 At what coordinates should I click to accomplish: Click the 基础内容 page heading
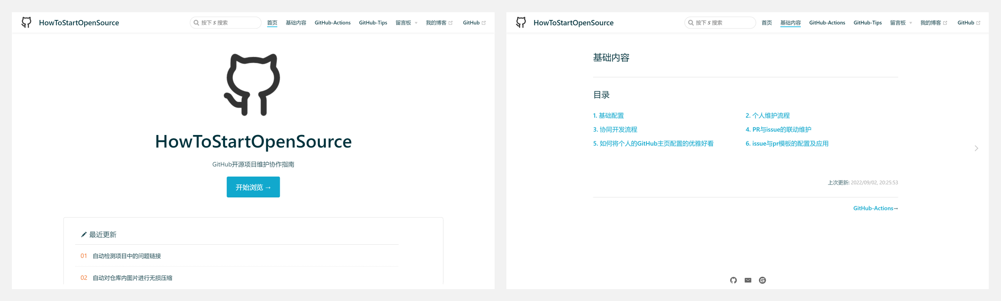[x=611, y=58]
